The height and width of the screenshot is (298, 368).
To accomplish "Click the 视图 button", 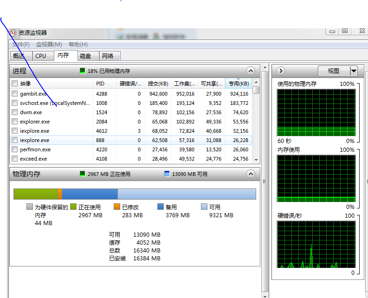I will [333, 71].
